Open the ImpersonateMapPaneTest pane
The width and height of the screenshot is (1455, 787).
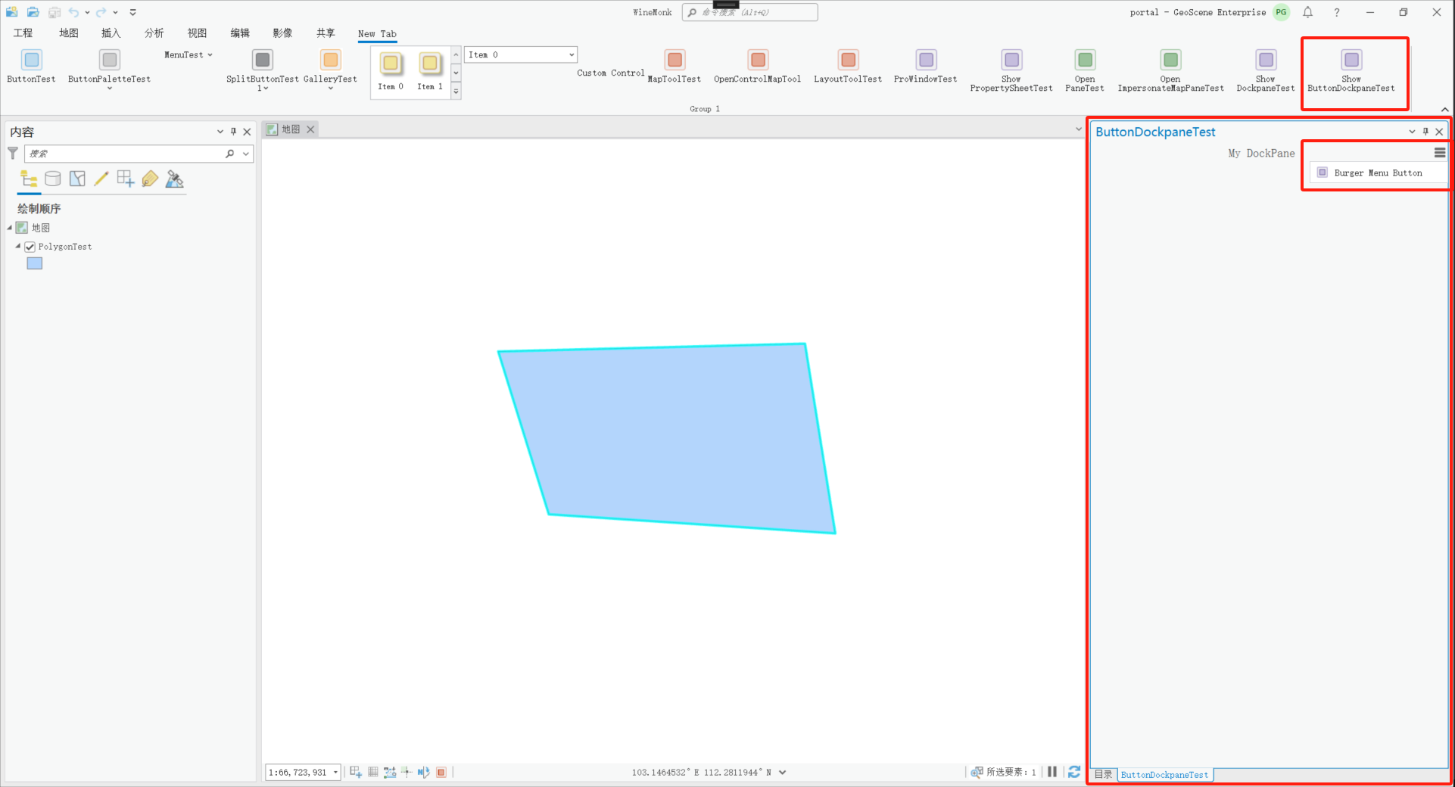coord(1170,71)
